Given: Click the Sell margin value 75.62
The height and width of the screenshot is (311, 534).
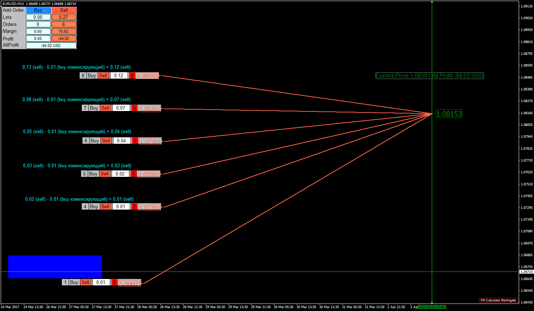Looking at the screenshot, I should click(x=64, y=31).
